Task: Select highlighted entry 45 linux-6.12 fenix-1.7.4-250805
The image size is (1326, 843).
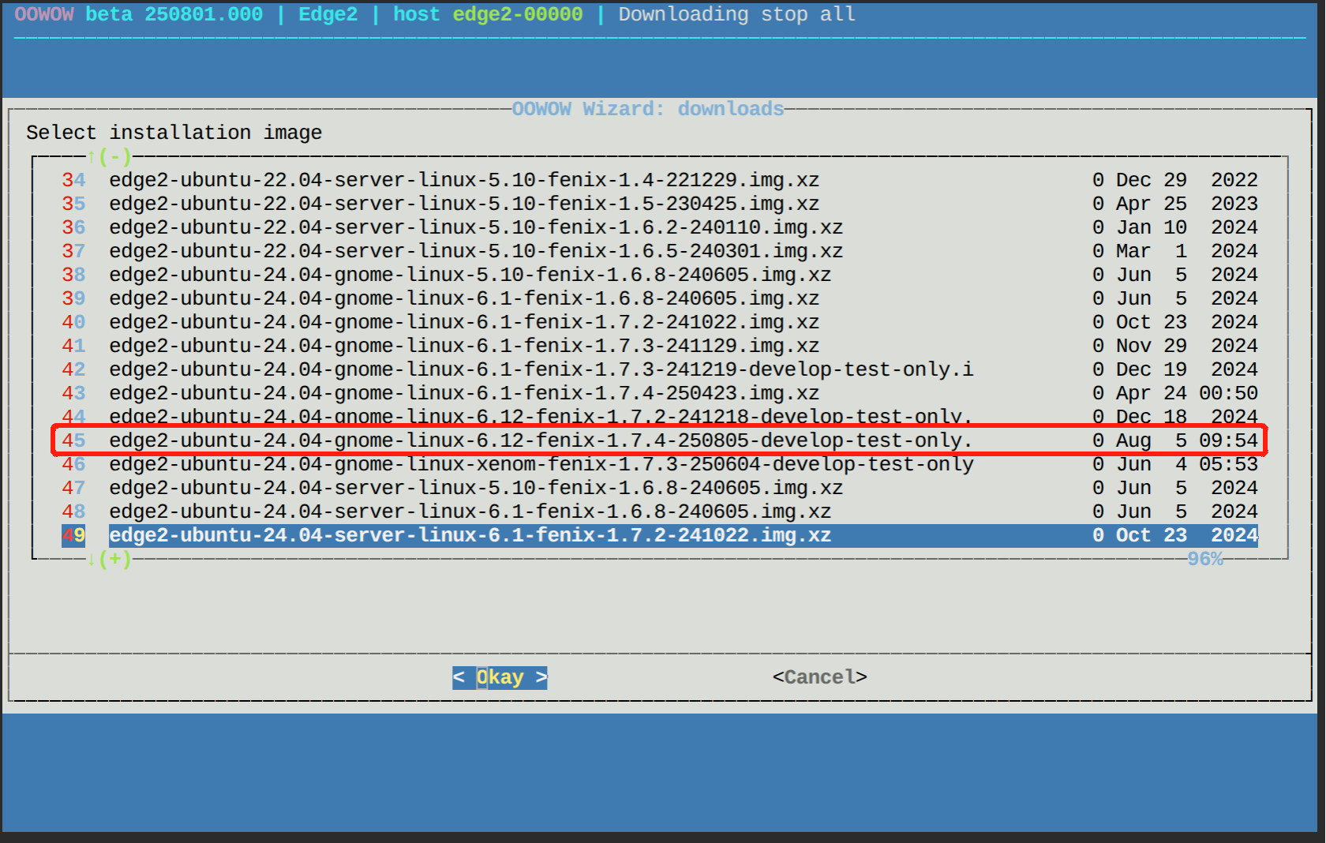Action: (541, 440)
